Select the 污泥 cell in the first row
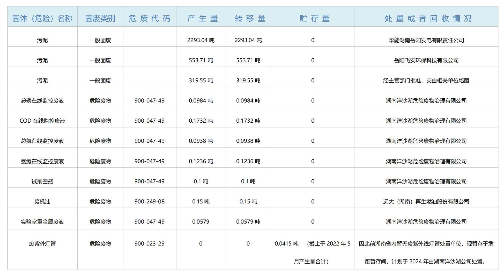Screen dimensions: 504x277 [x=42, y=40]
